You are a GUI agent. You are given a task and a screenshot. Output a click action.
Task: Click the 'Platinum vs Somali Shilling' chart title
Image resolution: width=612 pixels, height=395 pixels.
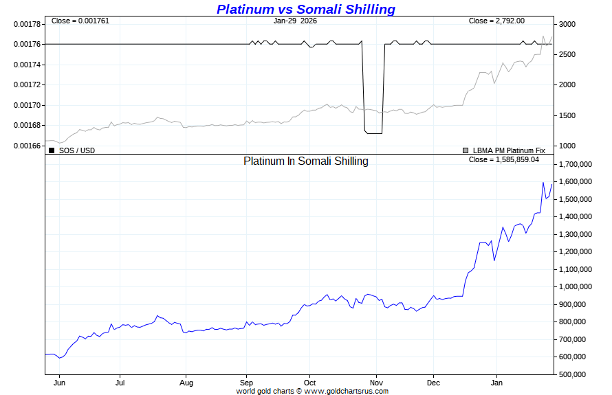pyautogui.click(x=306, y=9)
